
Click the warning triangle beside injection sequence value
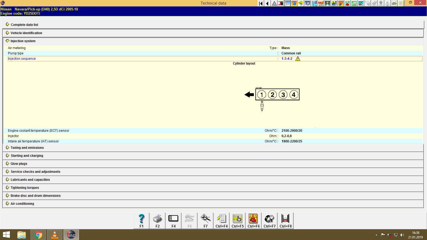[x=298, y=58]
